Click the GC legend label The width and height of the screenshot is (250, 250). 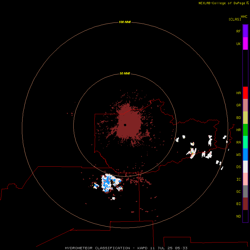click(239, 191)
